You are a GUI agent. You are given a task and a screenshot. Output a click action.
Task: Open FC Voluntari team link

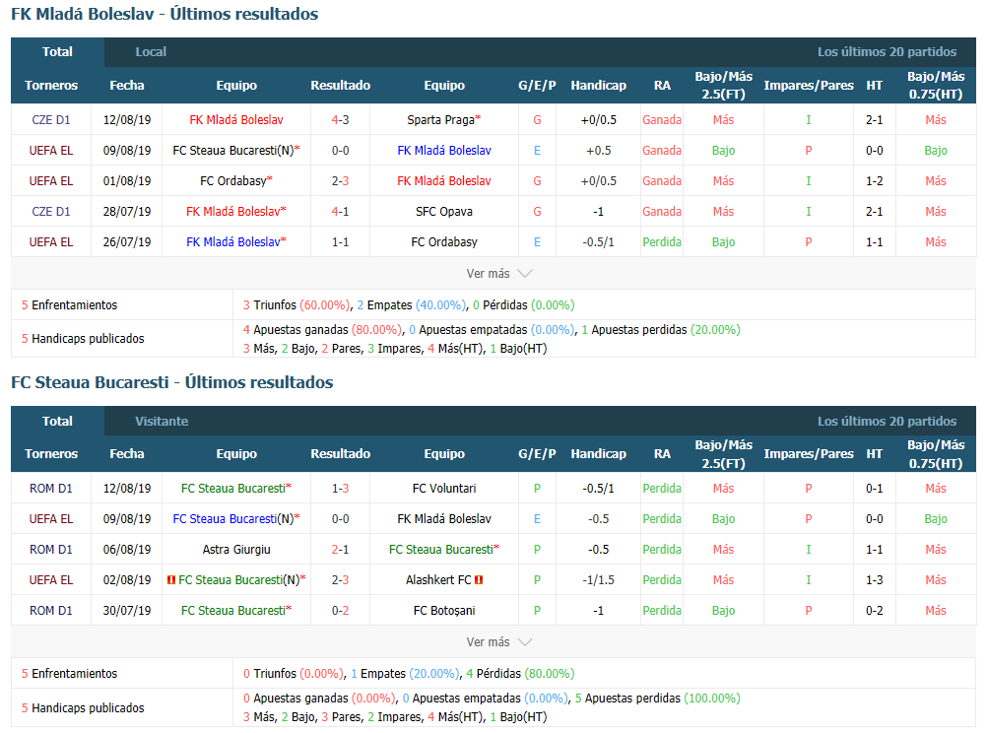tap(443, 489)
